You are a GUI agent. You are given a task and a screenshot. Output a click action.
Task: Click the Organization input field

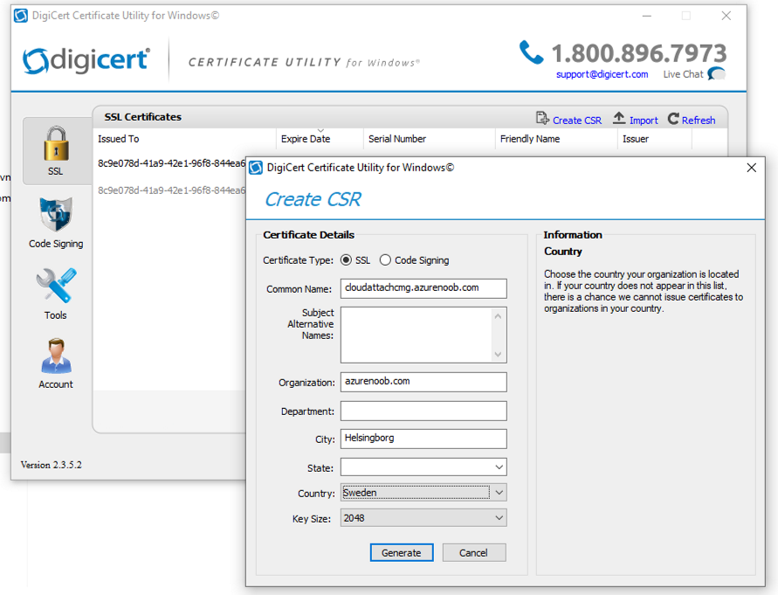coord(423,382)
